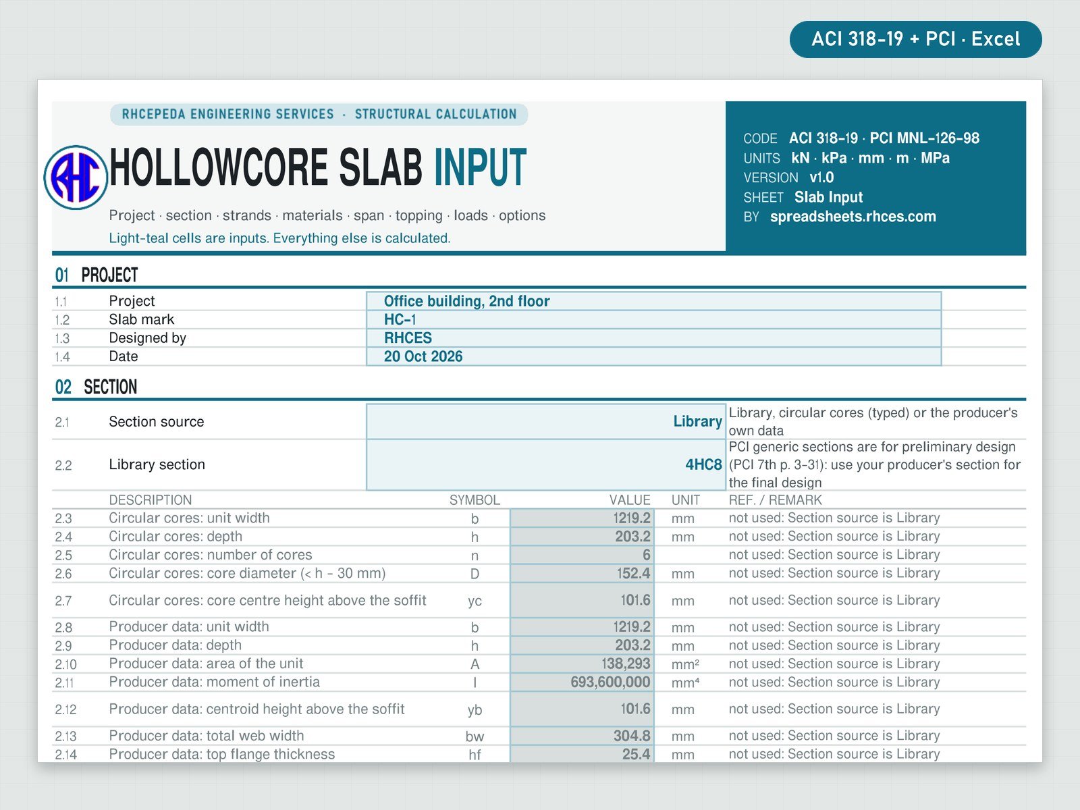
Task: Click the moment of inertia value 693,600,000
Action: [x=582, y=682]
